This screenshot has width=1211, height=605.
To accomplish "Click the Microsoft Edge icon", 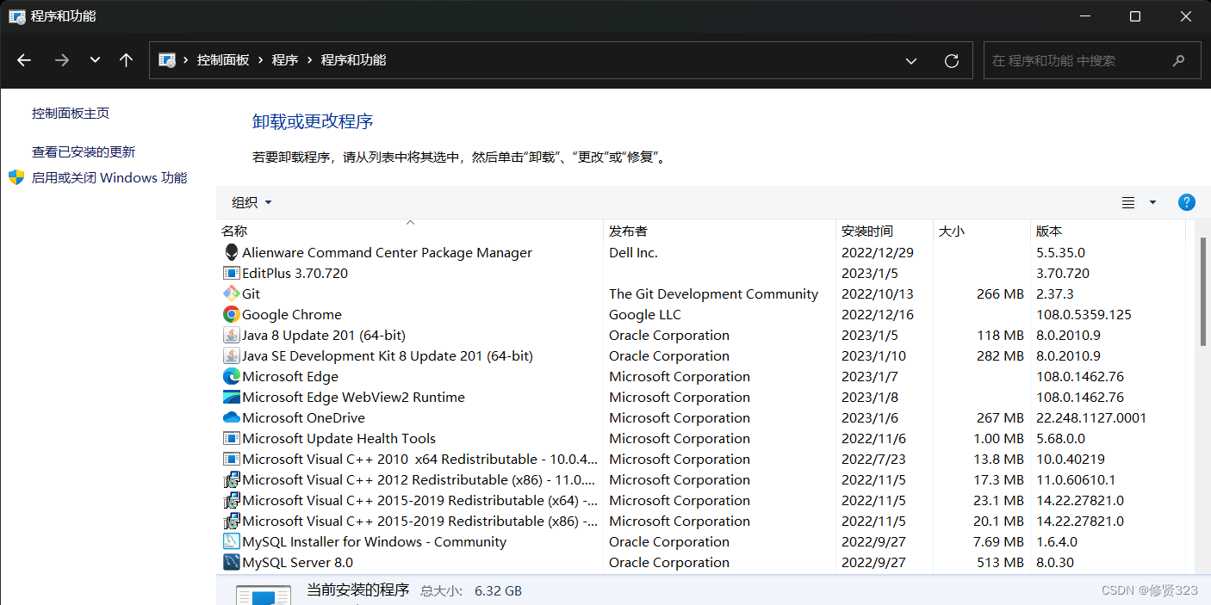I will click(231, 376).
